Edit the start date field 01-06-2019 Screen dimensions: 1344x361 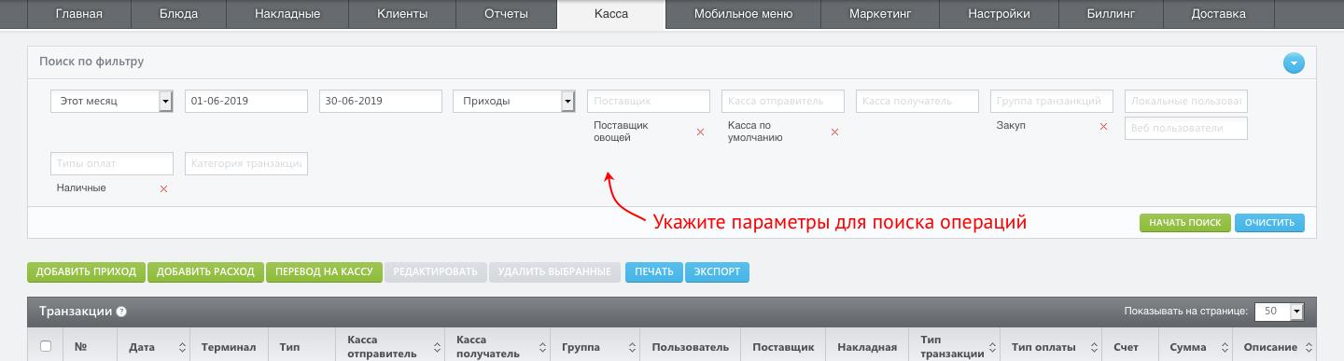tap(246, 101)
